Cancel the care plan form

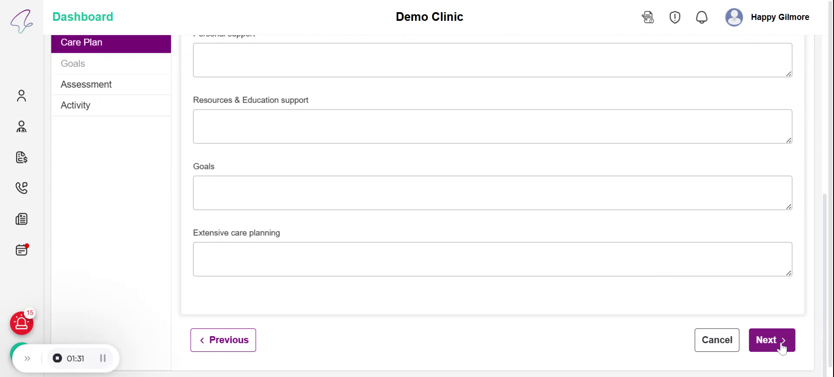(x=717, y=340)
